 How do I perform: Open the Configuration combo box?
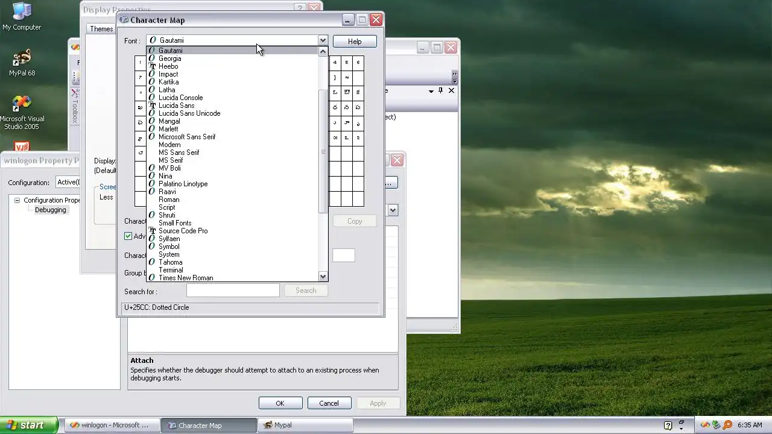click(68, 182)
